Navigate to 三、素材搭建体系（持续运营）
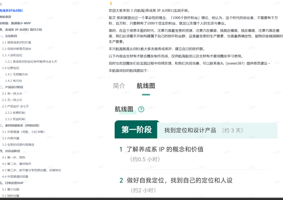 [20, 125]
